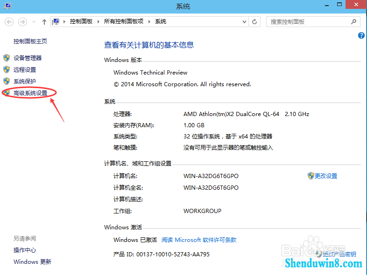Open 高级系统设置 link

(x=30, y=93)
